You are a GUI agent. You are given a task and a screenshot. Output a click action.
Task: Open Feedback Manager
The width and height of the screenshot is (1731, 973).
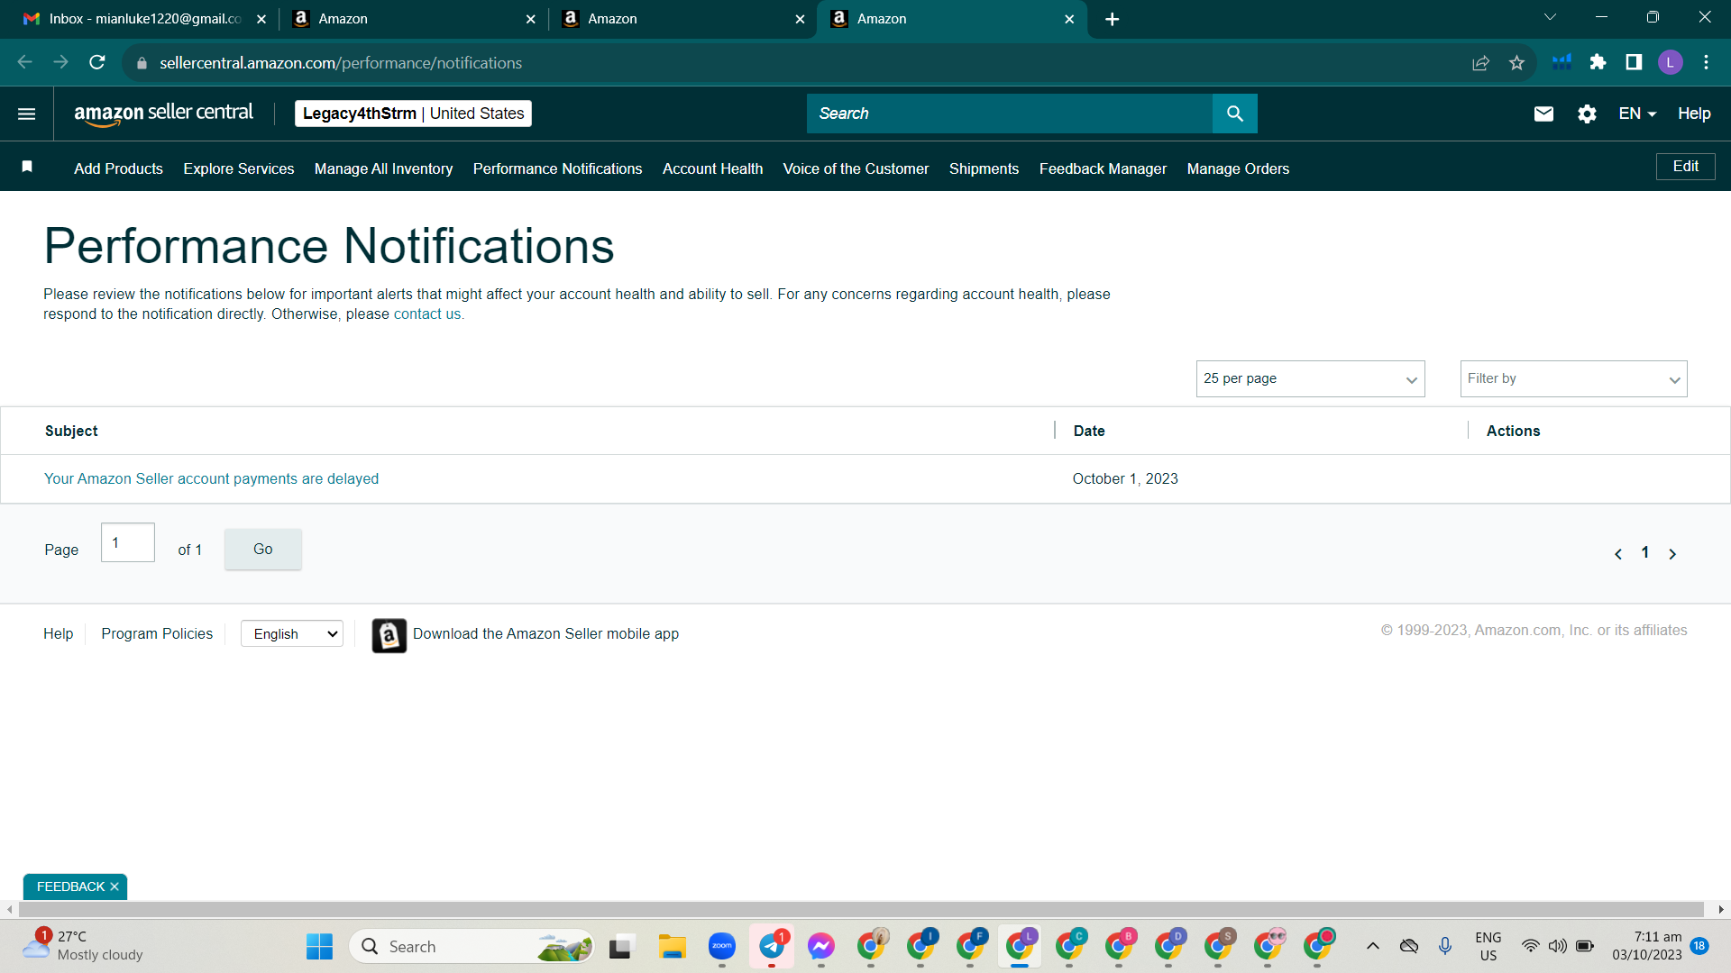[x=1103, y=169]
